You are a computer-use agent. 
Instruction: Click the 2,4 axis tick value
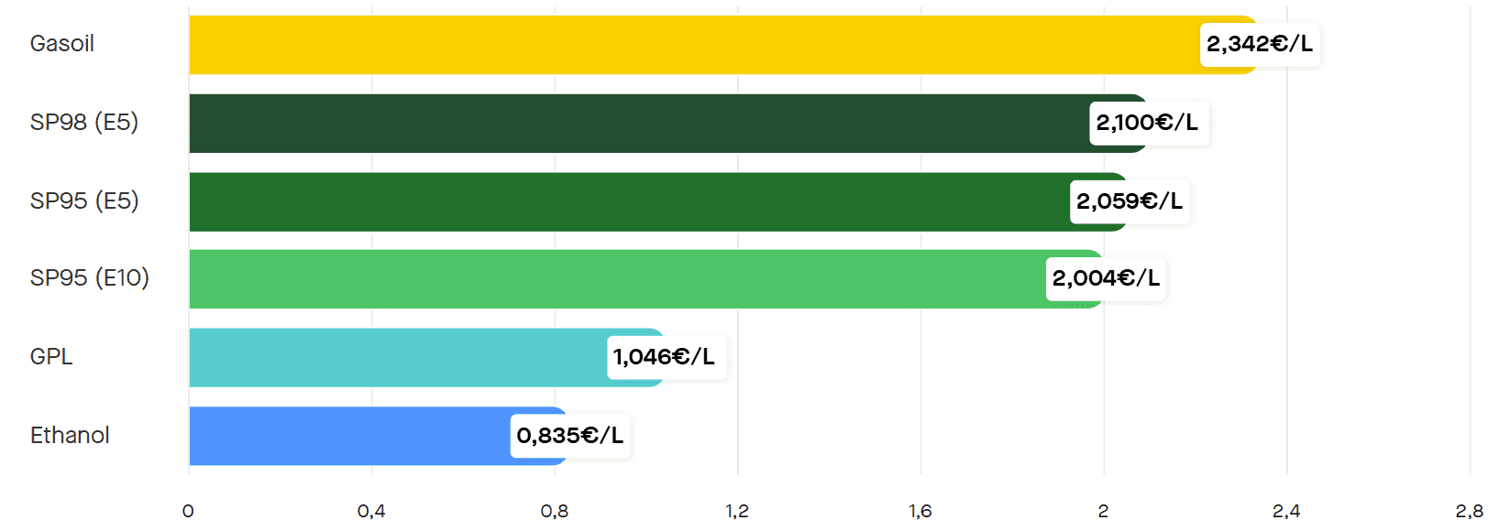(1286, 512)
